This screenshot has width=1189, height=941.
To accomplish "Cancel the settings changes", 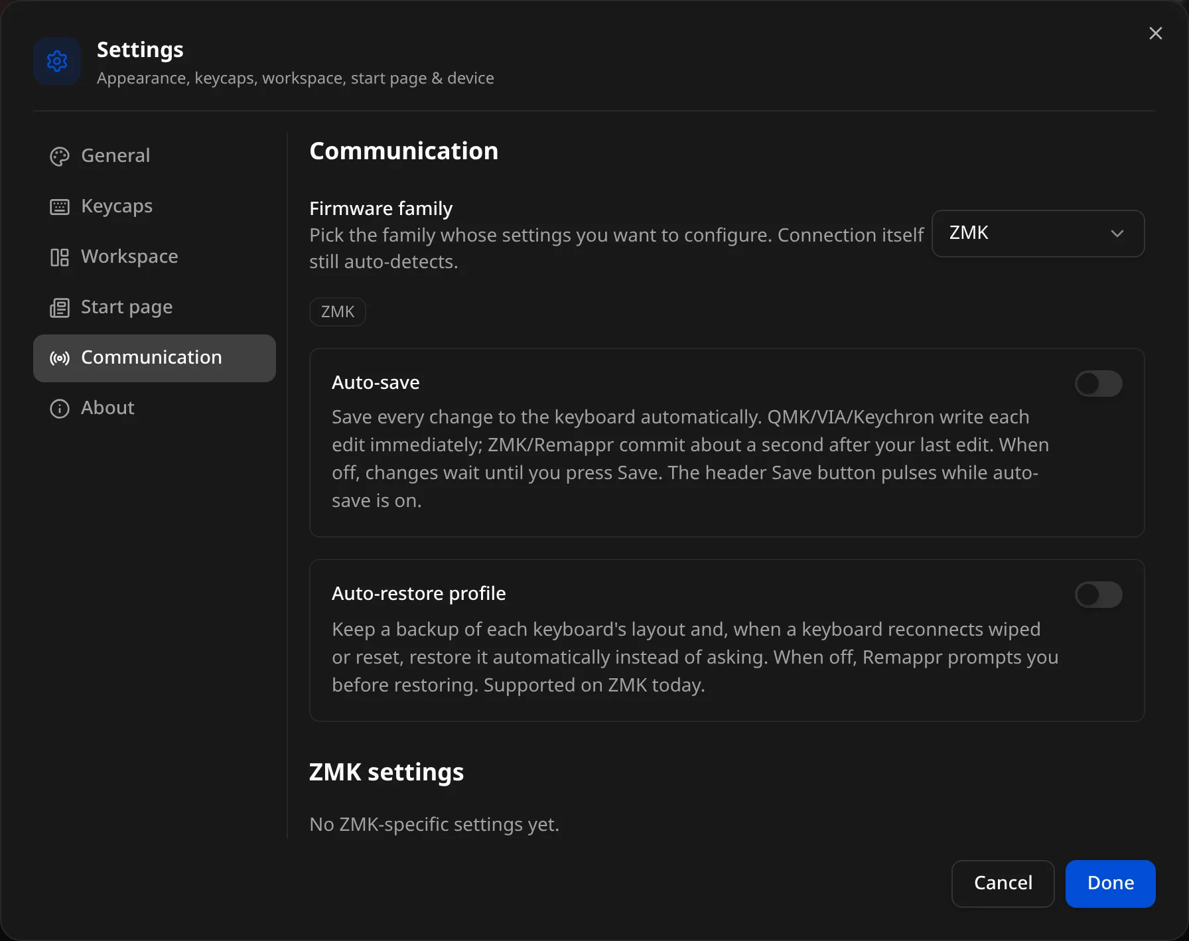I will [1003, 883].
